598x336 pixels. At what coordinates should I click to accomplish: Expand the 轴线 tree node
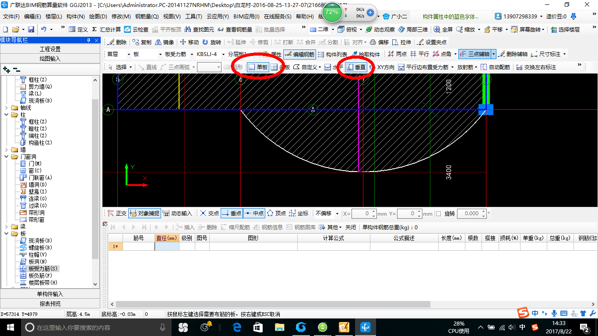(6, 108)
